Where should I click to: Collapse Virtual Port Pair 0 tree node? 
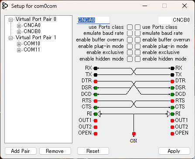tap(10, 20)
